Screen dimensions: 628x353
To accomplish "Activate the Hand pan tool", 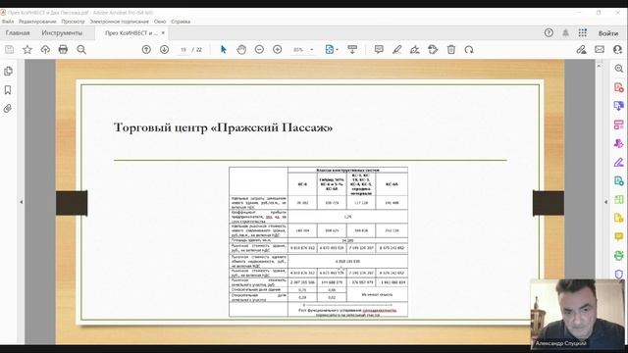I will click(241, 50).
